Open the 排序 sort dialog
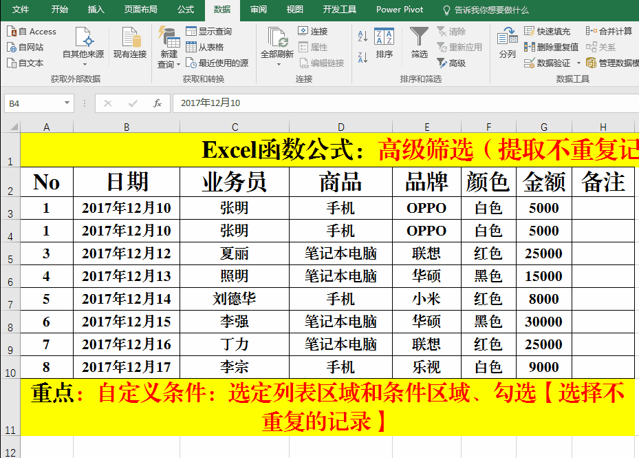This screenshot has width=639, height=458. point(384,43)
